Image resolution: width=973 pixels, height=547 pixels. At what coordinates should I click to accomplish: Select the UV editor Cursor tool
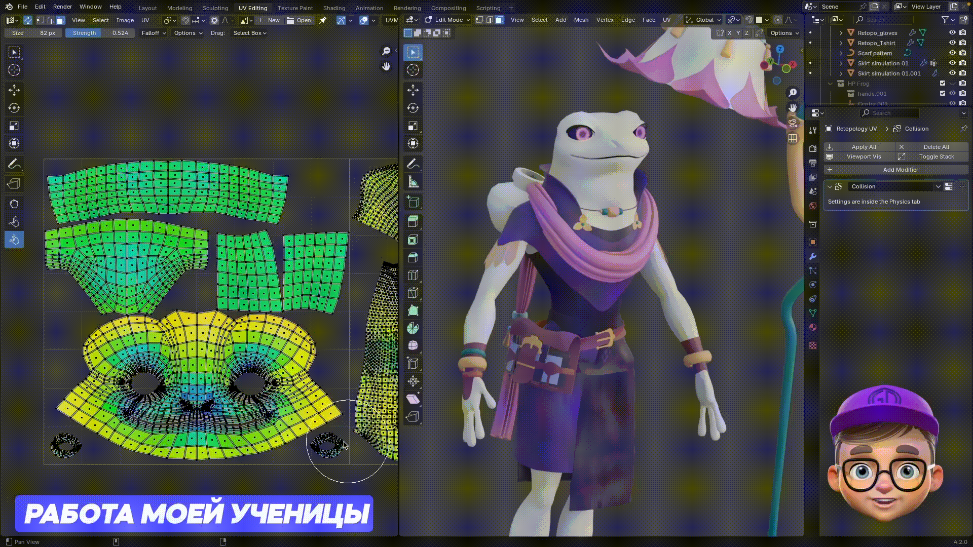point(14,70)
